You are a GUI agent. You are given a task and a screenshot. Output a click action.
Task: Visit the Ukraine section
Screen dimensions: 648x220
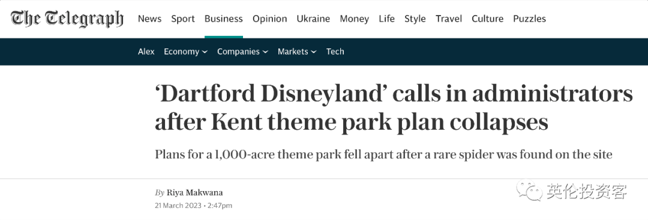[313, 19]
